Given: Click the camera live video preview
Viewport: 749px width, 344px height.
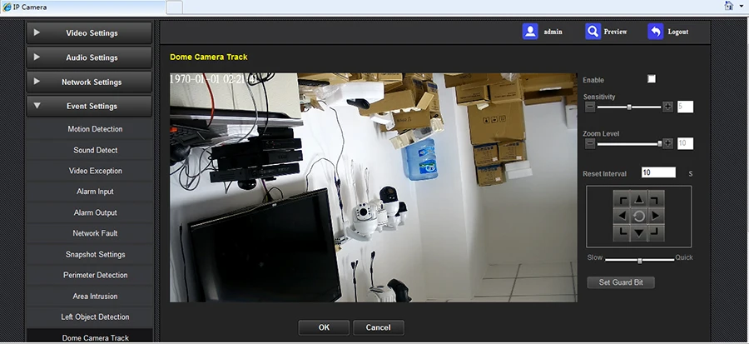Looking at the screenshot, I should point(374,187).
